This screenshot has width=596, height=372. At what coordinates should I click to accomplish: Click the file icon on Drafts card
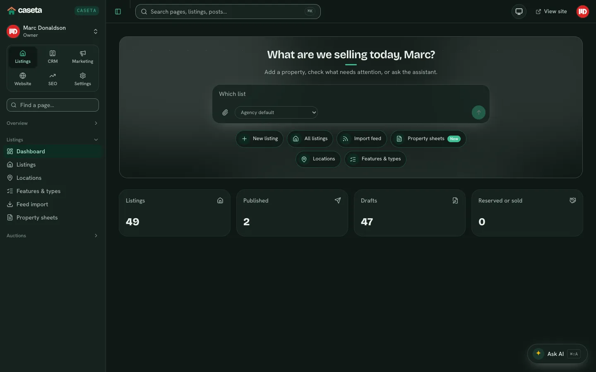pyautogui.click(x=455, y=200)
